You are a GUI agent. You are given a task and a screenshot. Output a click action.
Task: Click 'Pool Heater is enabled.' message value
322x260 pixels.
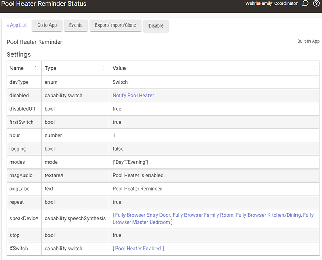(139, 175)
